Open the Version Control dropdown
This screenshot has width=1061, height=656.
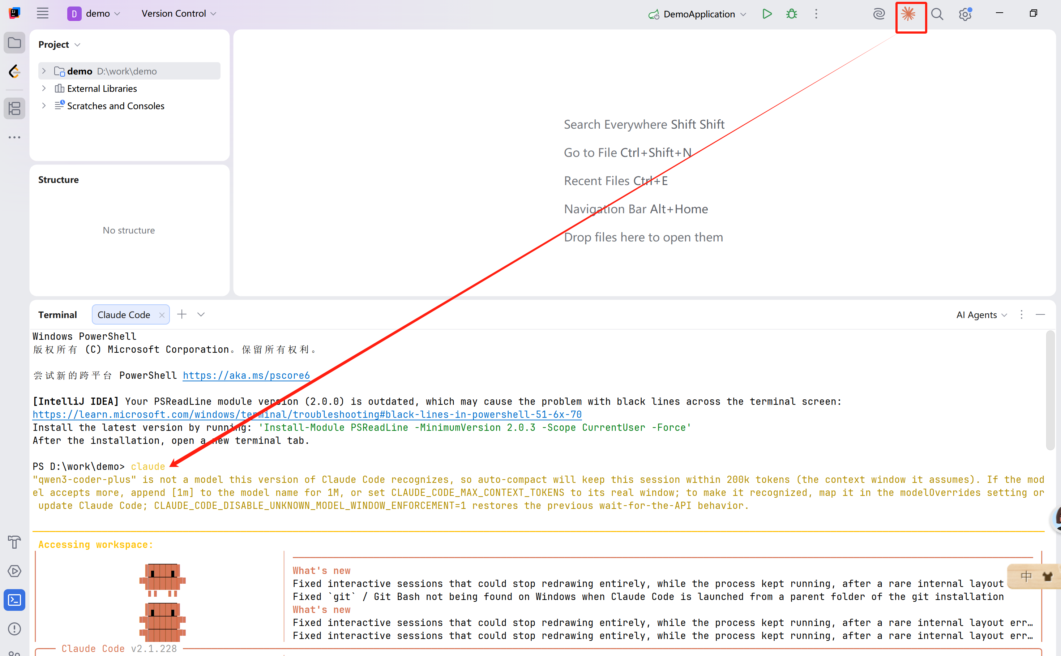(x=179, y=13)
